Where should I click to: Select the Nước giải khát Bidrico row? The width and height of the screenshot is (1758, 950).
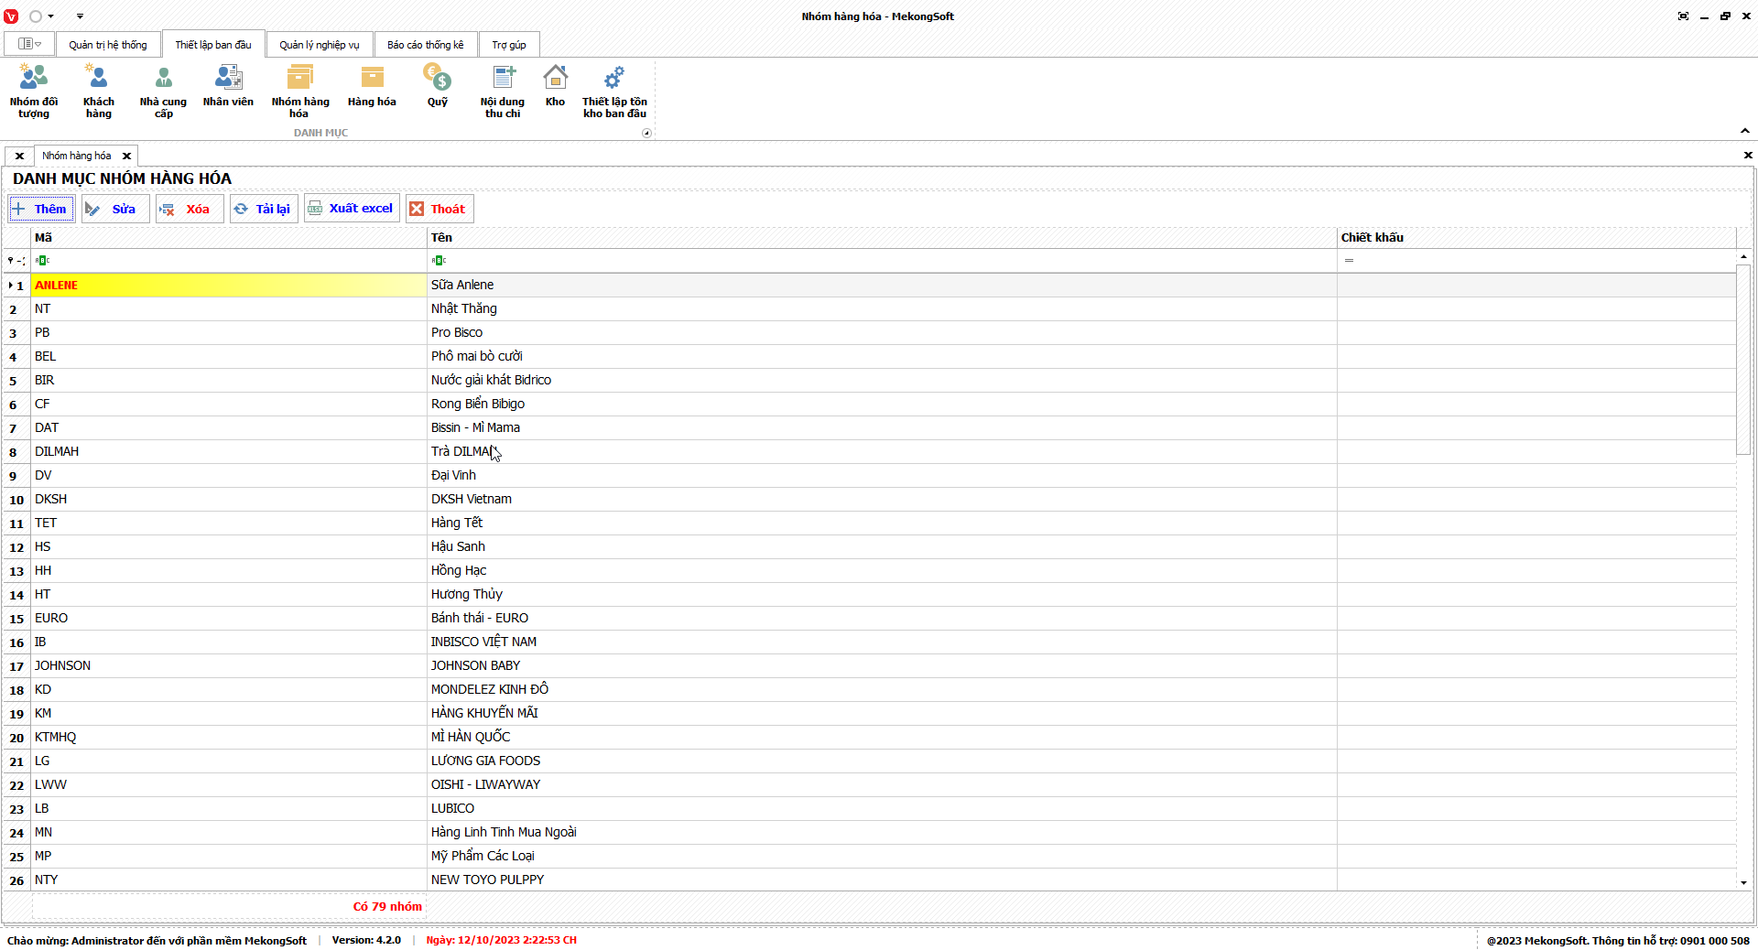click(869, 381)
